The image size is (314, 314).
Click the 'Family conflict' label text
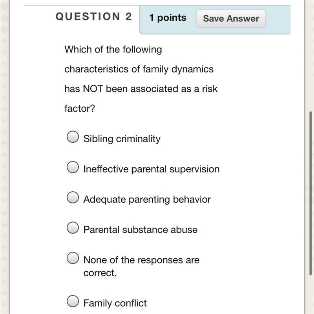tap(115, 303)
